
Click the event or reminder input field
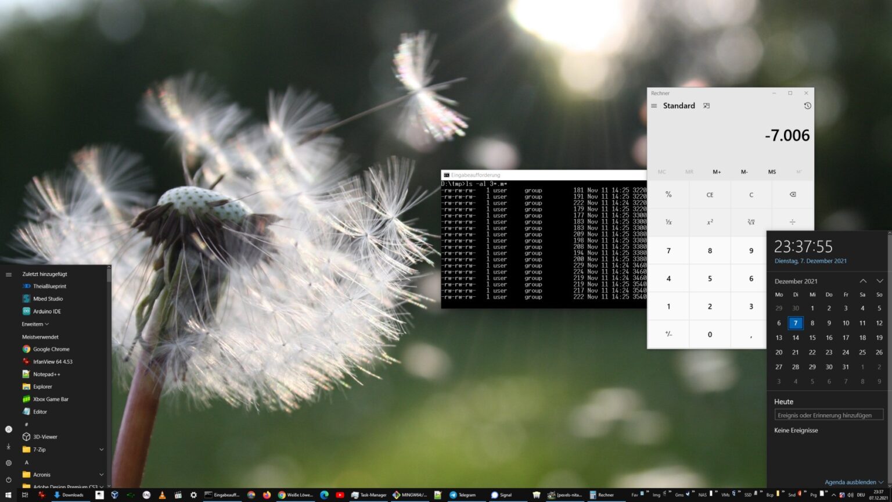[x=828, y=415]
